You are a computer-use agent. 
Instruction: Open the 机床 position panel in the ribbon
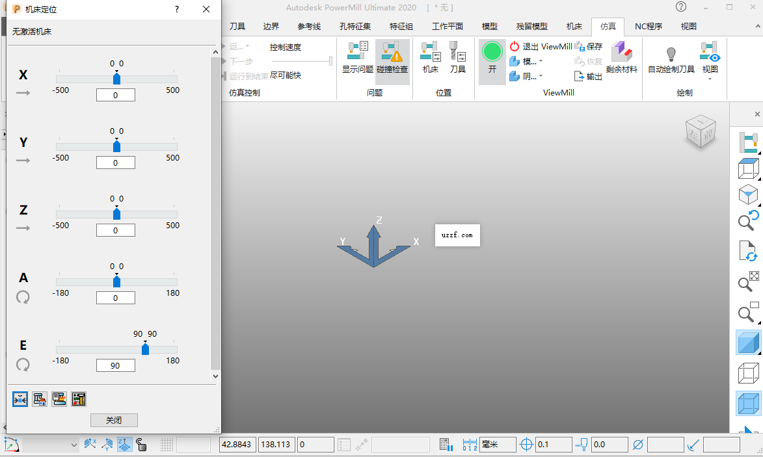click(x=431, y=59)
